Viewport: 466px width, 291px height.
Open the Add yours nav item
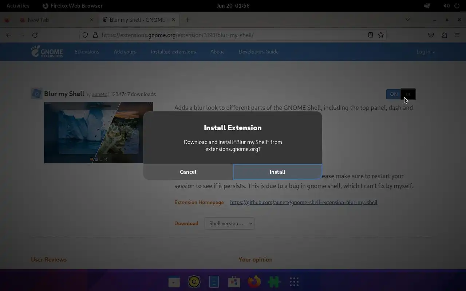[125, 52]
